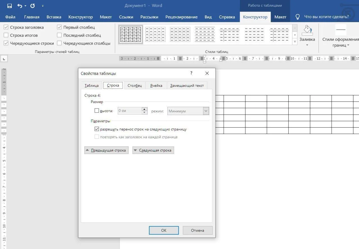Open the Файл menu tab

10,17
